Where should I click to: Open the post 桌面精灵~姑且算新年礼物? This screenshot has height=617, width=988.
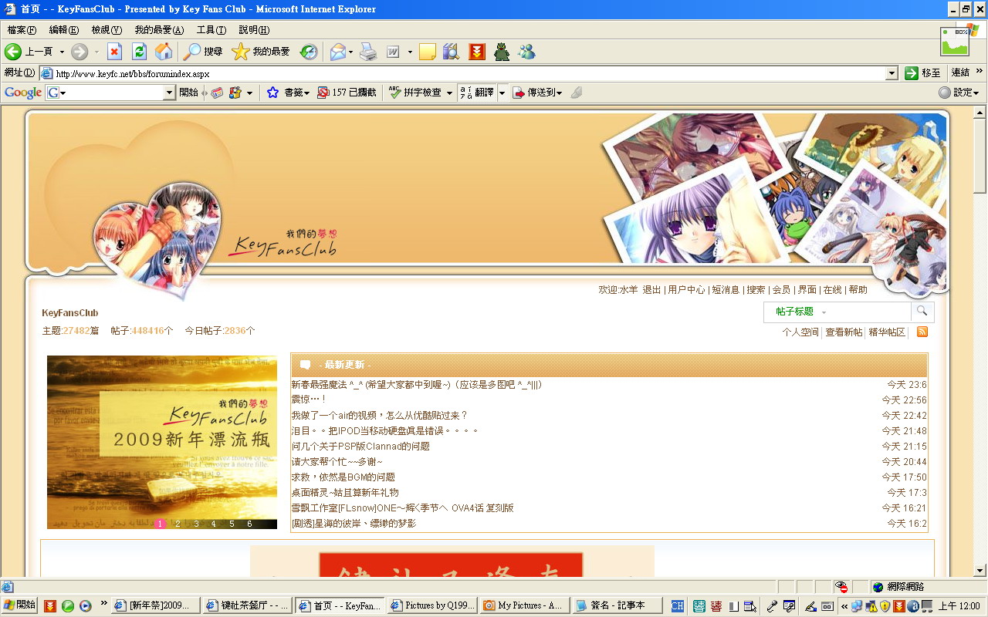click(345, 492)
